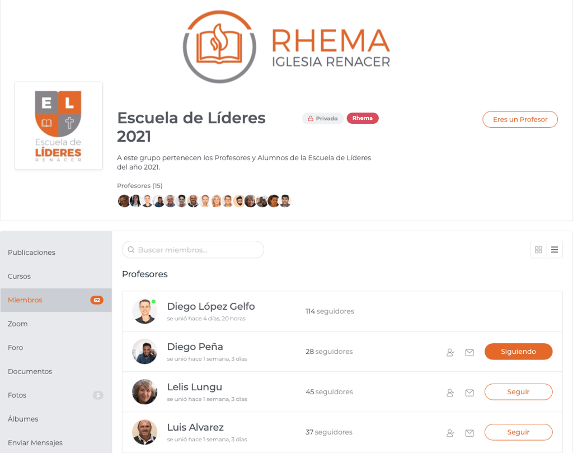Switch to list view of members

(555, 250)
